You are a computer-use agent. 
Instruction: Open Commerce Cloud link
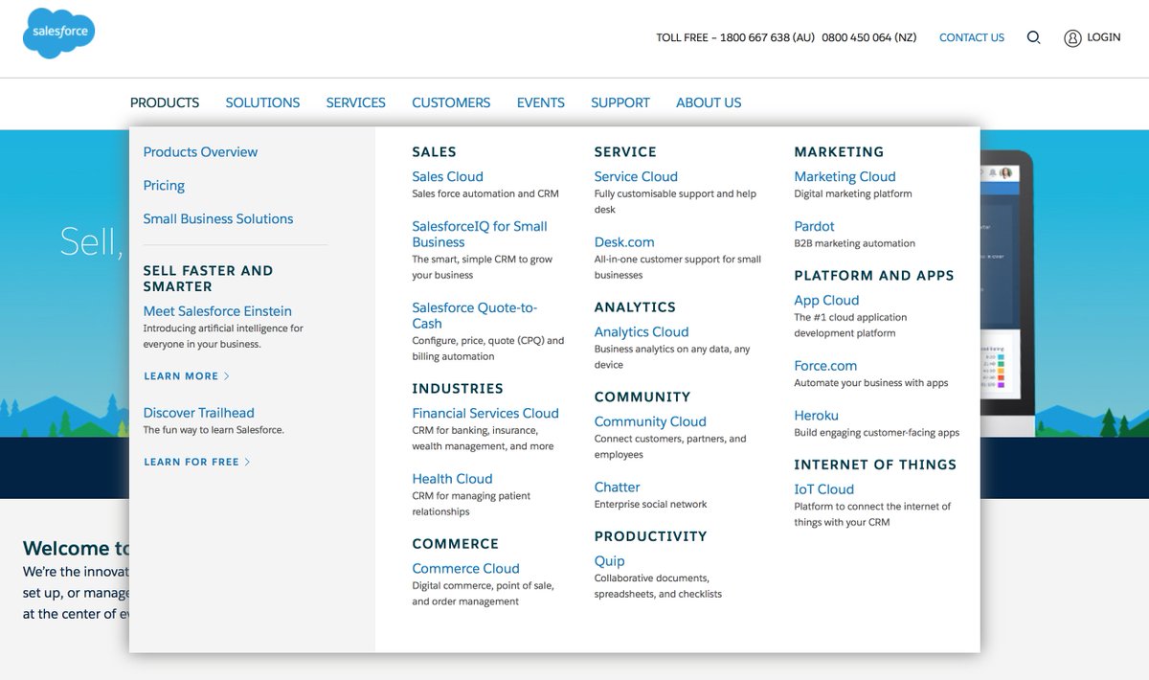(x=465, y=569)
